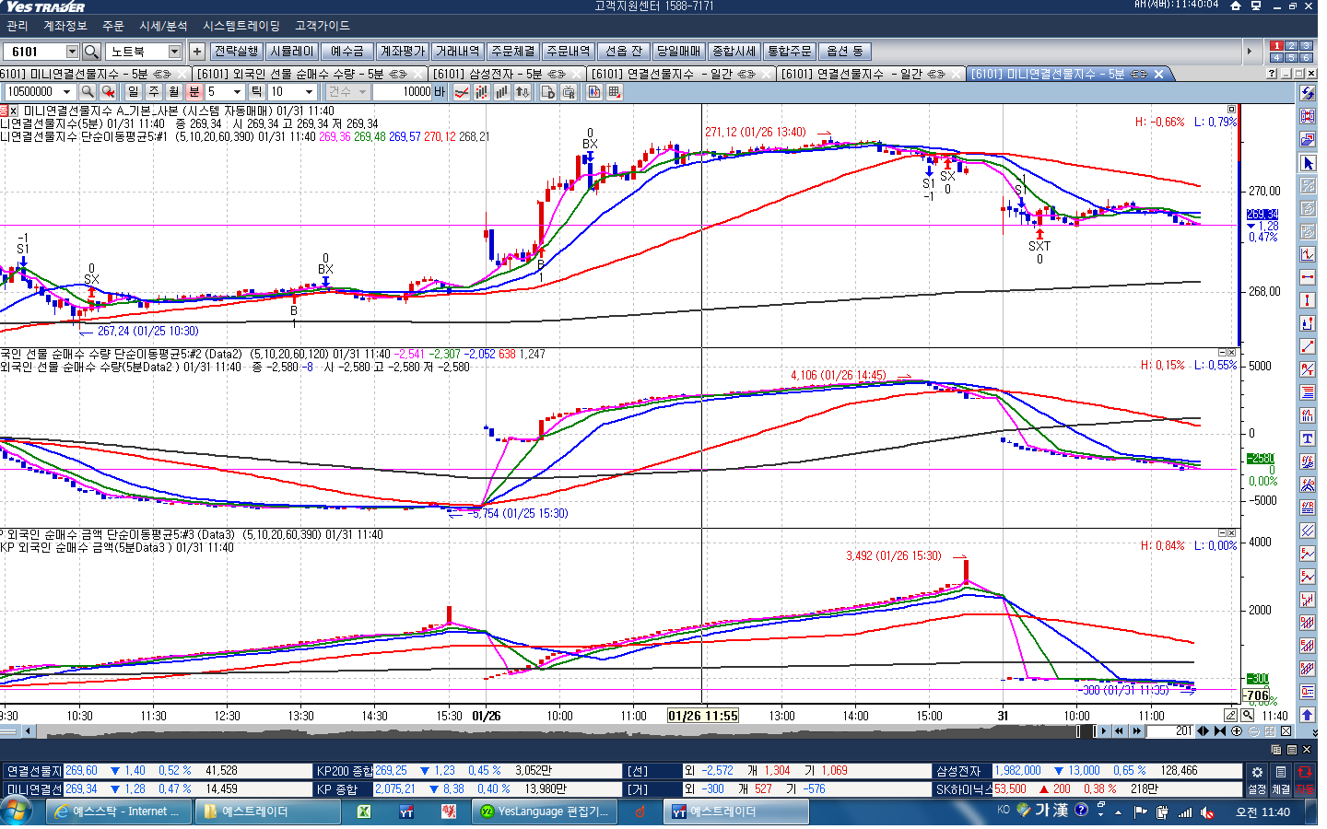Click the magnifier search icon beside code 6101
Image resolution: width=1327 pixels, height=829 pixels.
(91, 52)
